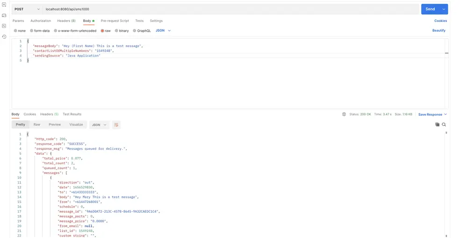Image resolution: width=460 pixels, height=238 pixels.
Task: Click the Send button
Action: tap(431, 9)
